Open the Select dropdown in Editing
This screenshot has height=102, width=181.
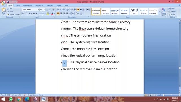172,14
